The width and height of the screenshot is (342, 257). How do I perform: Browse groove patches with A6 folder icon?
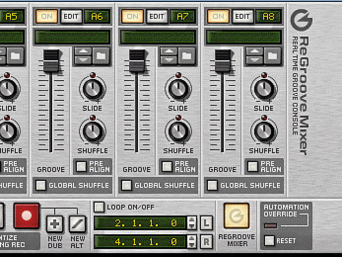101,56
